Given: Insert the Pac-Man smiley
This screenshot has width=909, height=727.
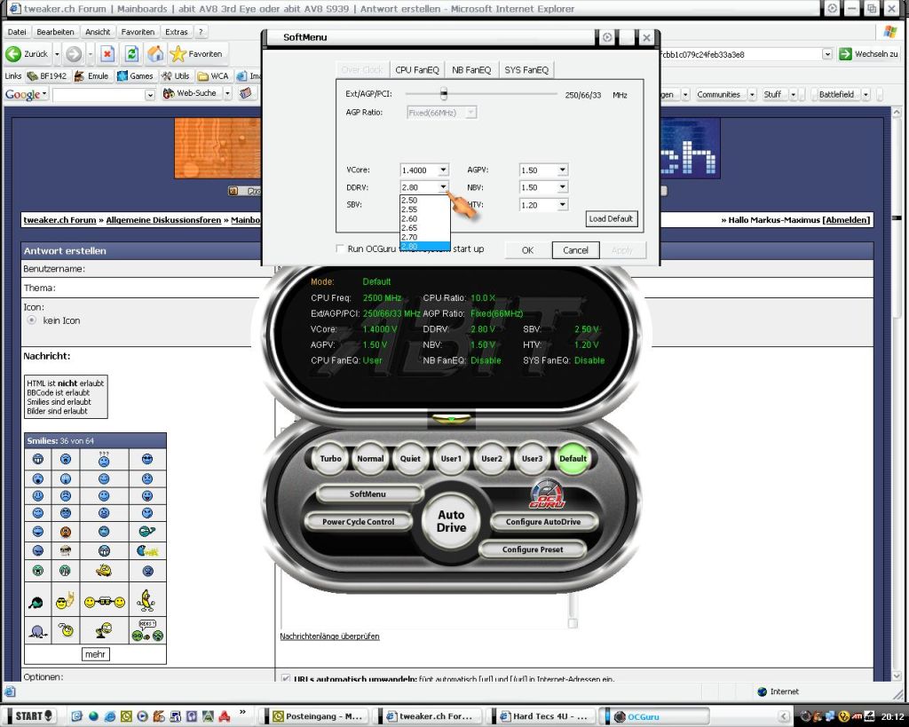Looking at the screenshot, I should (147, 551).
